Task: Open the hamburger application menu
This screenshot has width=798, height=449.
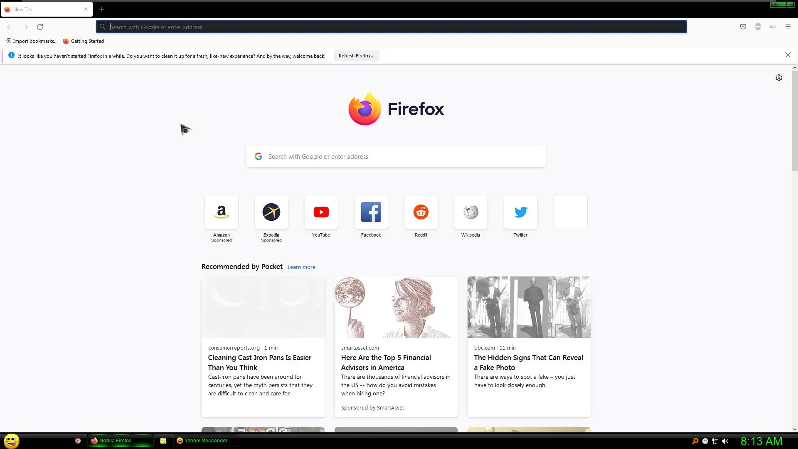Action: [788, 27]
